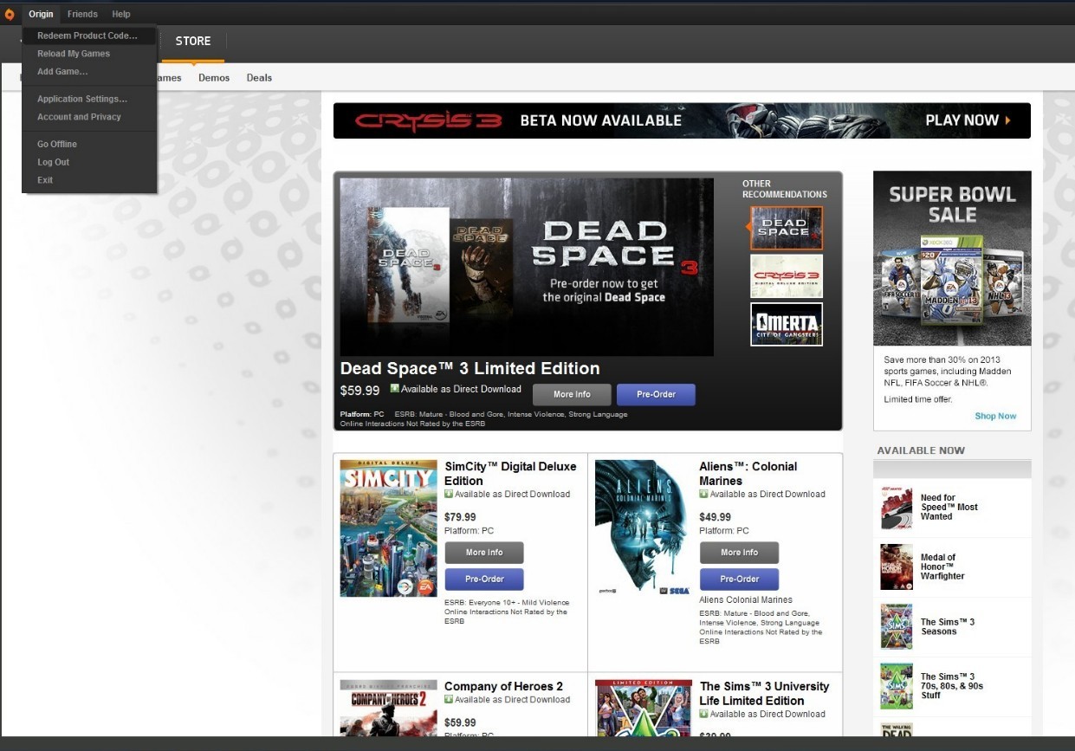The width and height of the screenshot is (1075, 751).
Task: Click Company of Heroes 2 cover
Action: pyautogui.click(x=389, y=708)
